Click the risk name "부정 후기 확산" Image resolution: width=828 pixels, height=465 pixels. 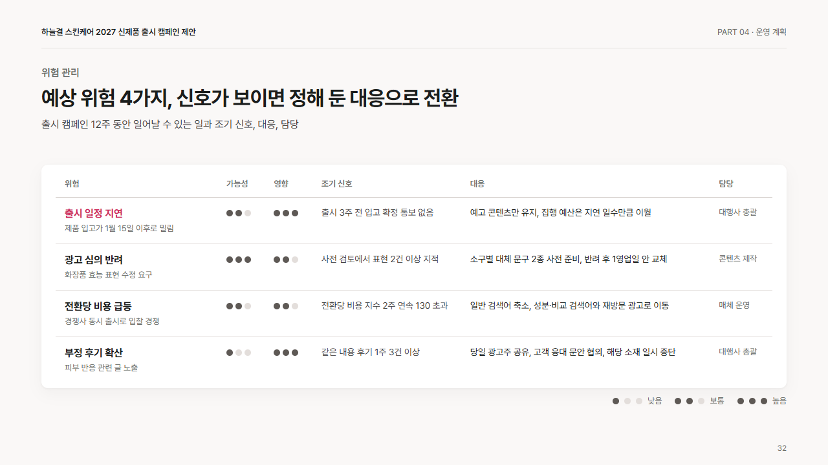pyautogui.click(x=94, y=353)
